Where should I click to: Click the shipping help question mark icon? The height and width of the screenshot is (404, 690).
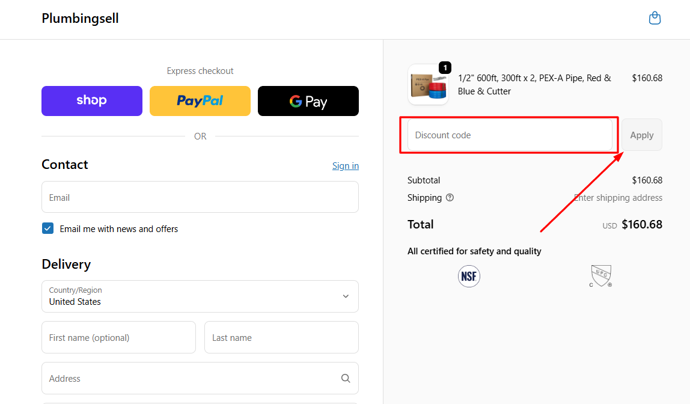pos(450,198)
